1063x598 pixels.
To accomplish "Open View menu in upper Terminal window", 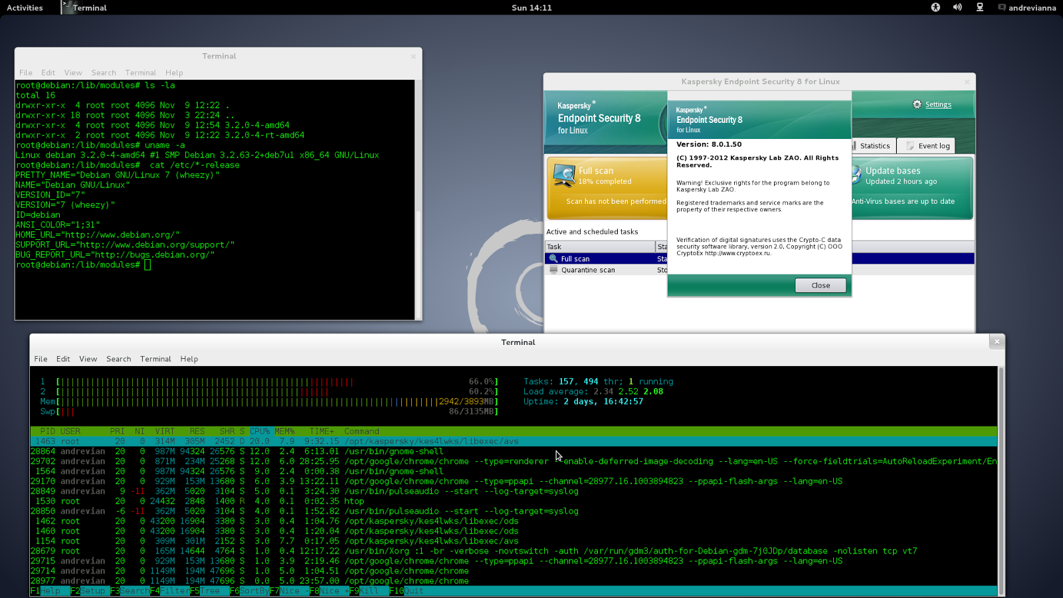I will pyautogui.click(x=73, y=73).
